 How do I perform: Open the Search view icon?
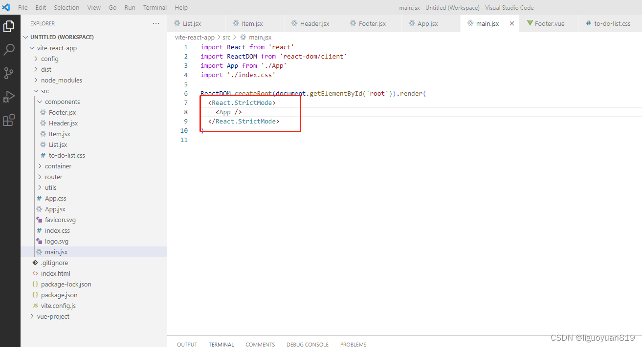click(9, 50)
